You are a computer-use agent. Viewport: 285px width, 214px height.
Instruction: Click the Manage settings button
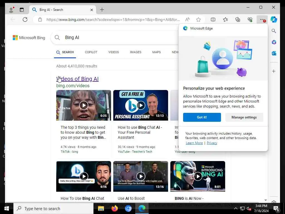244,117
